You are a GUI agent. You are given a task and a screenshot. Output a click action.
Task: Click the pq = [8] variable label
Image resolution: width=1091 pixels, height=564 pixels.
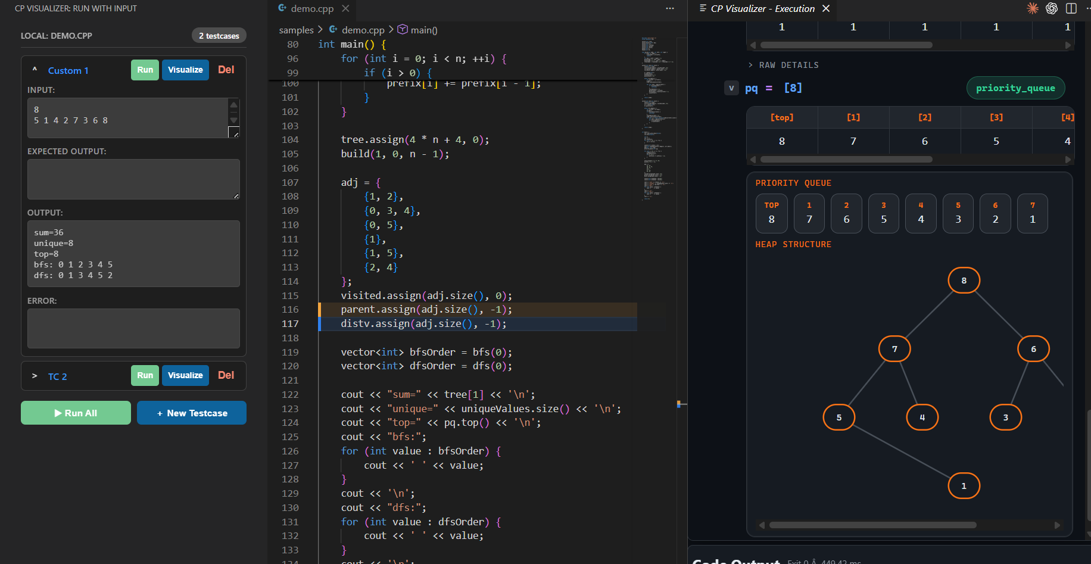click(773, 88)
